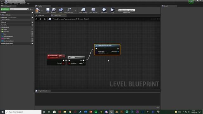Toggle the eye for Seconds variable

tap(32, 32)
